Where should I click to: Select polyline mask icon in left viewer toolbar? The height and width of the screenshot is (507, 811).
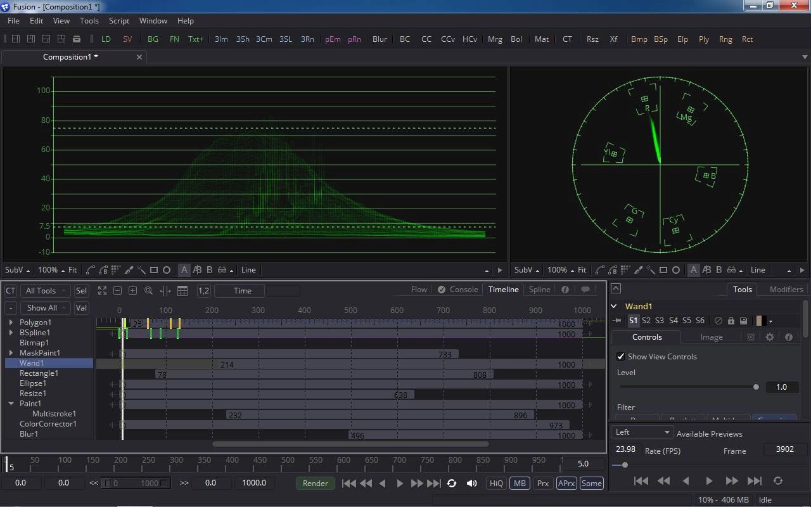[x=91, y=270]
